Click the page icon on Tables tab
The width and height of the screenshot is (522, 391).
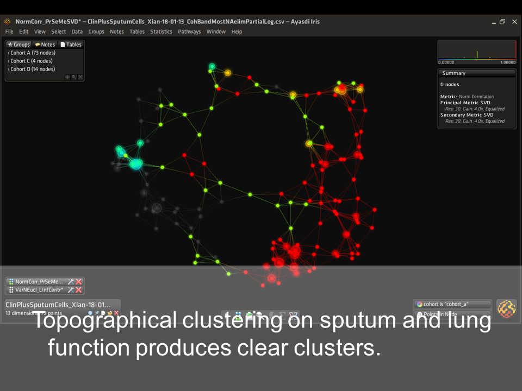[x=63, y=45]
